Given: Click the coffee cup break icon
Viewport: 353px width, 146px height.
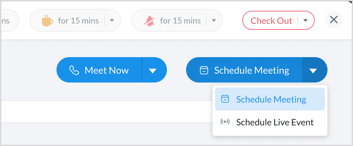Looking at the screenshot, I should (x=47, y=21).
